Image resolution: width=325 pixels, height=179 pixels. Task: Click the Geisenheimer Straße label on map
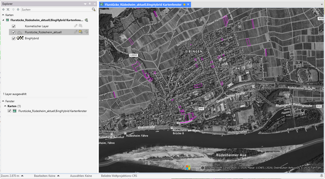[x=230, y=97]
